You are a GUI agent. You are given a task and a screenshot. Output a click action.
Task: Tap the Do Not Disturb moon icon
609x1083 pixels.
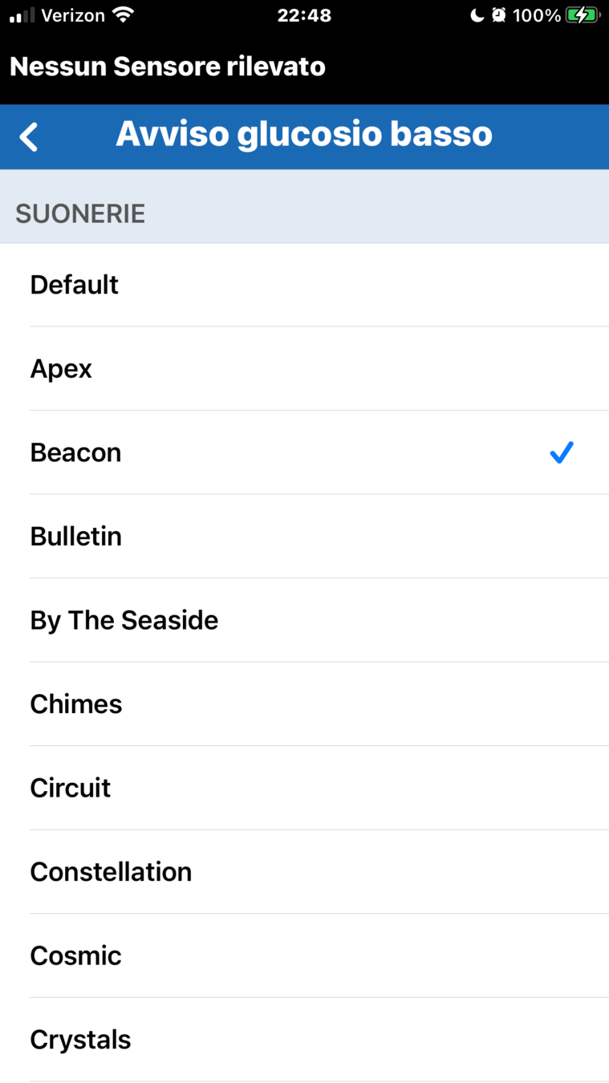477,15
